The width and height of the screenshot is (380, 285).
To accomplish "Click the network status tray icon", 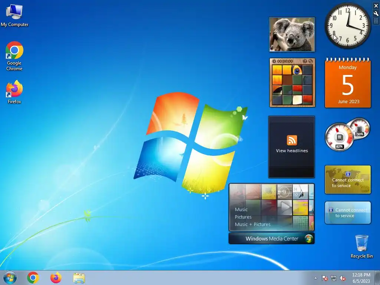I will point(334,278).
